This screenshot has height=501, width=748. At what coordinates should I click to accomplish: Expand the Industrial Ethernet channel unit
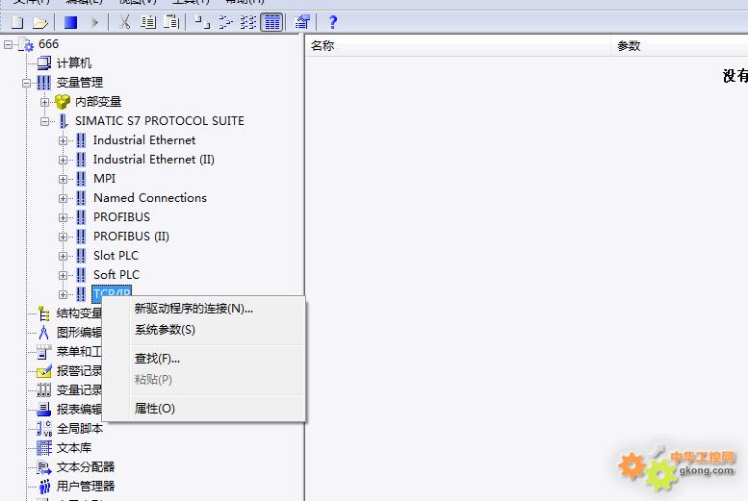coord(63,140)
